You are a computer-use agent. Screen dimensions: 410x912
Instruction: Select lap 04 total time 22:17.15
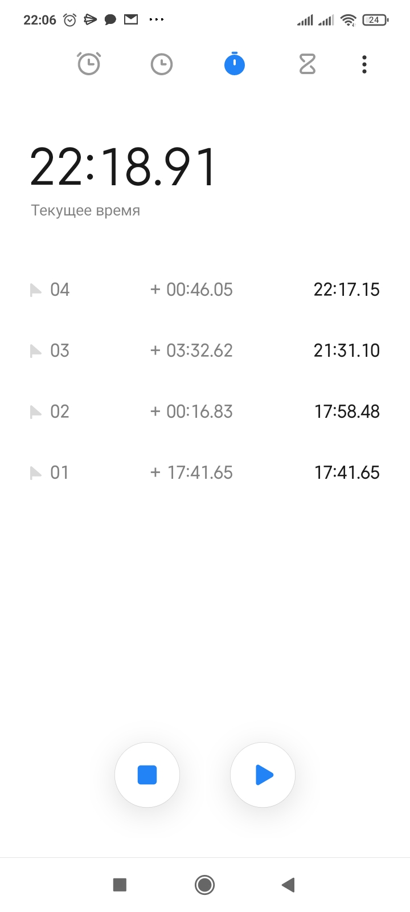346,290
